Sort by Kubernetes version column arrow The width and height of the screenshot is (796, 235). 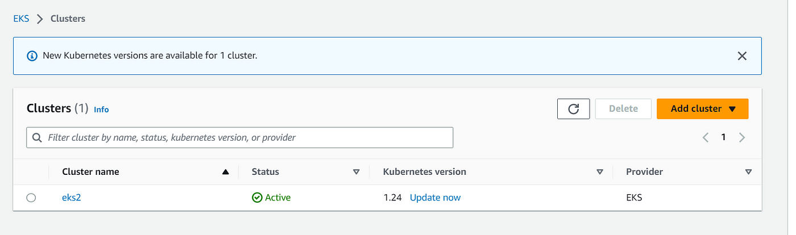click(x=600, y=172)
